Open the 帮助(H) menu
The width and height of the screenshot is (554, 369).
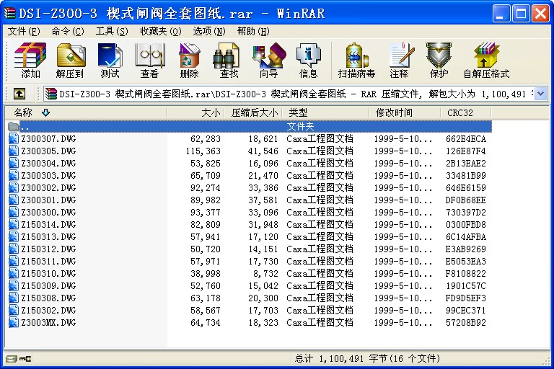point(253,32)
